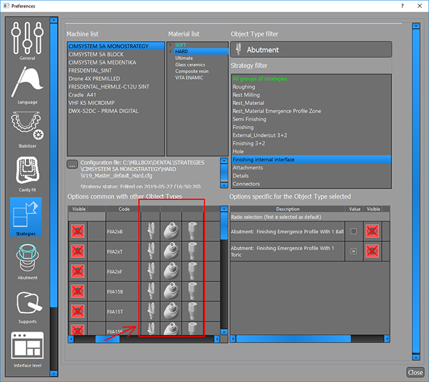Expand the HARD material group

[x=170, y=52]
